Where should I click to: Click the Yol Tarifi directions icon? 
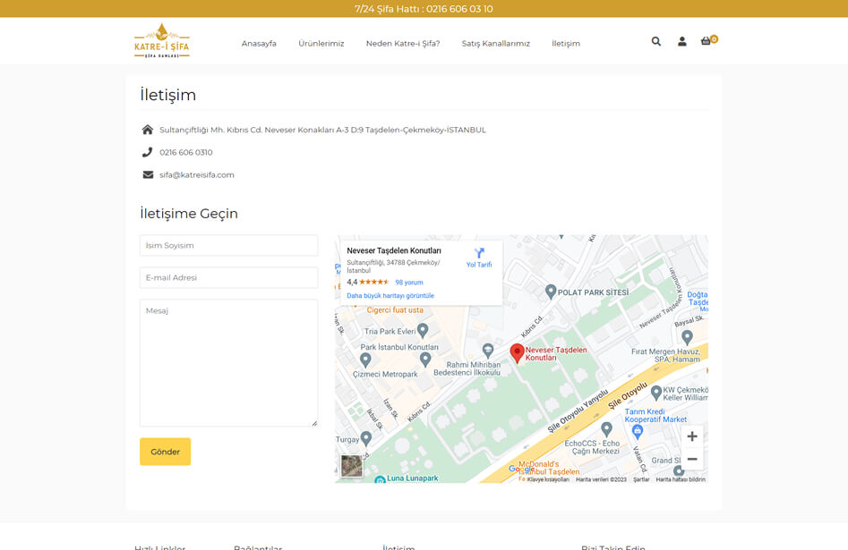479,257
